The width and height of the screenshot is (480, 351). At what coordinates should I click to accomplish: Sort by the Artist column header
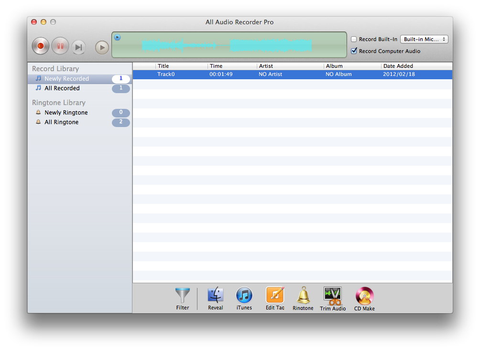[x=290, y=66]
